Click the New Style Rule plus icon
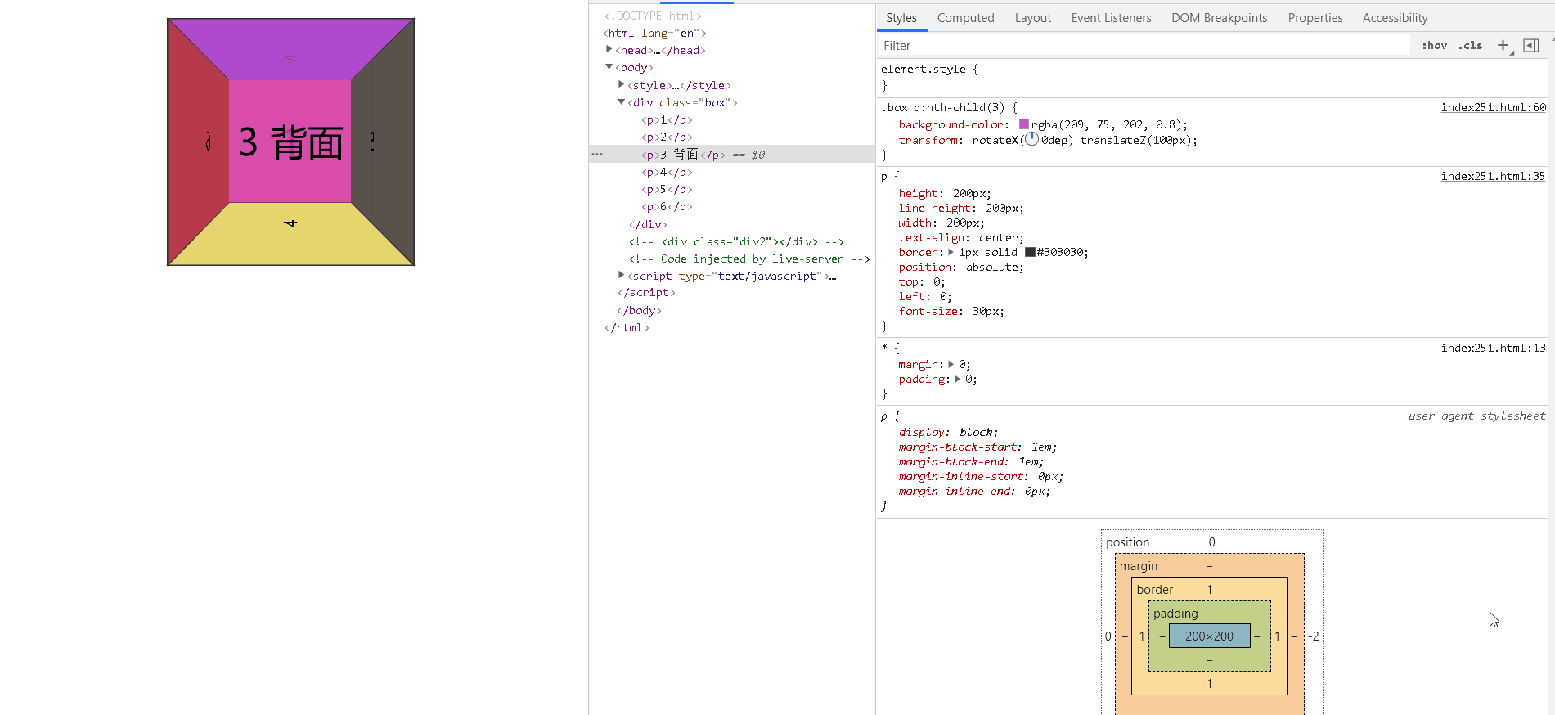The height and width of the screenshot is (715, 1555). pyautogui.click(x=1503, y=46)
